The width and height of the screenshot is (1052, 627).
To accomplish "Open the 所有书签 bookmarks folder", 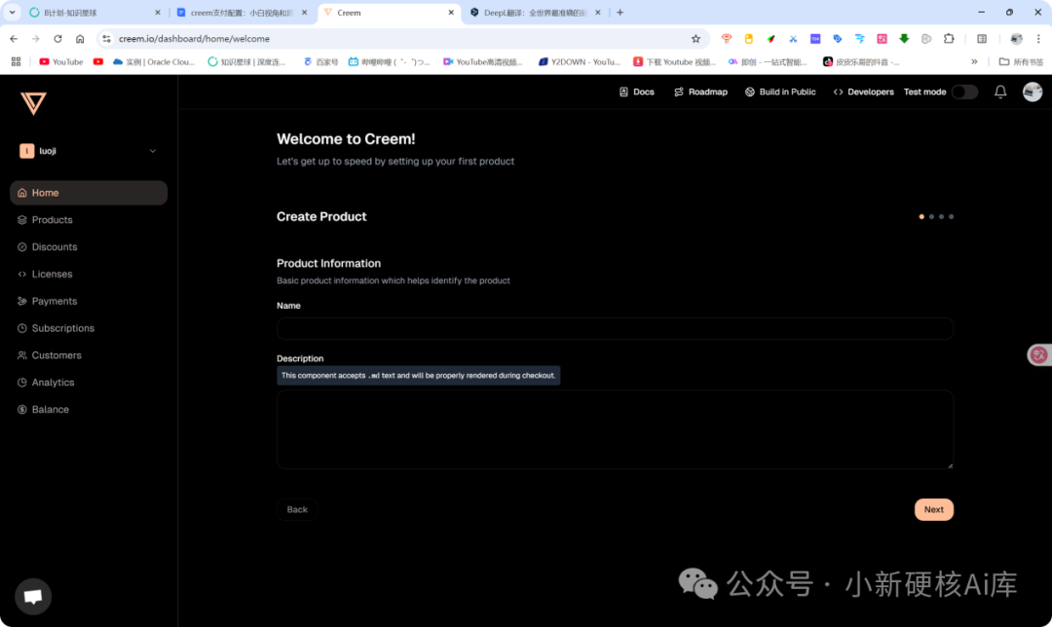I will 1021,61.
